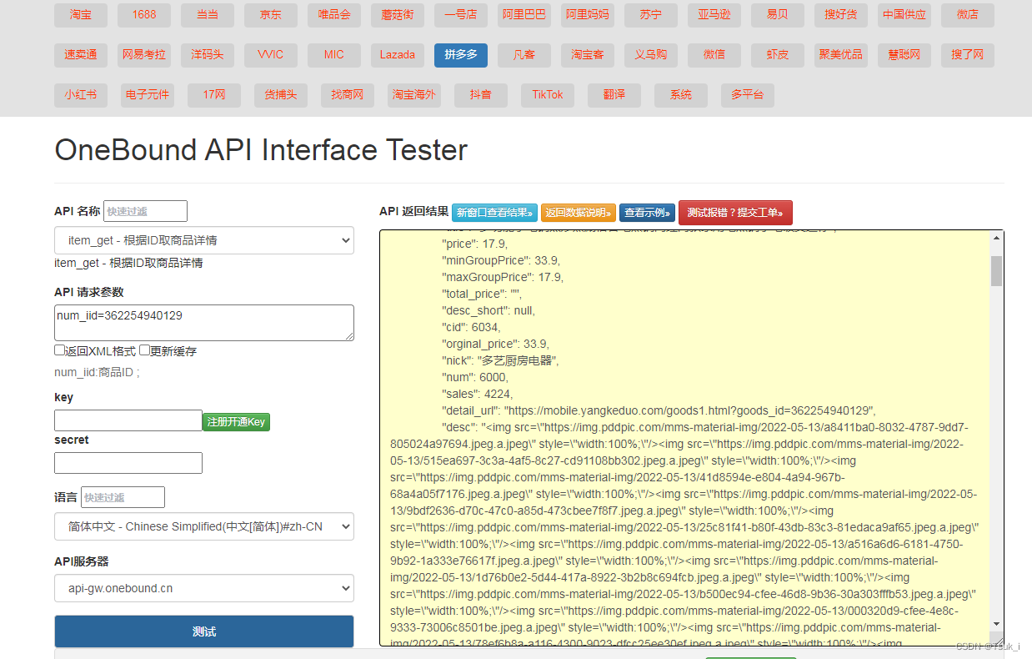The image size is (1032, 659).
Task: Open the TikTok platform tab
Action: click(x=548, y=95)
